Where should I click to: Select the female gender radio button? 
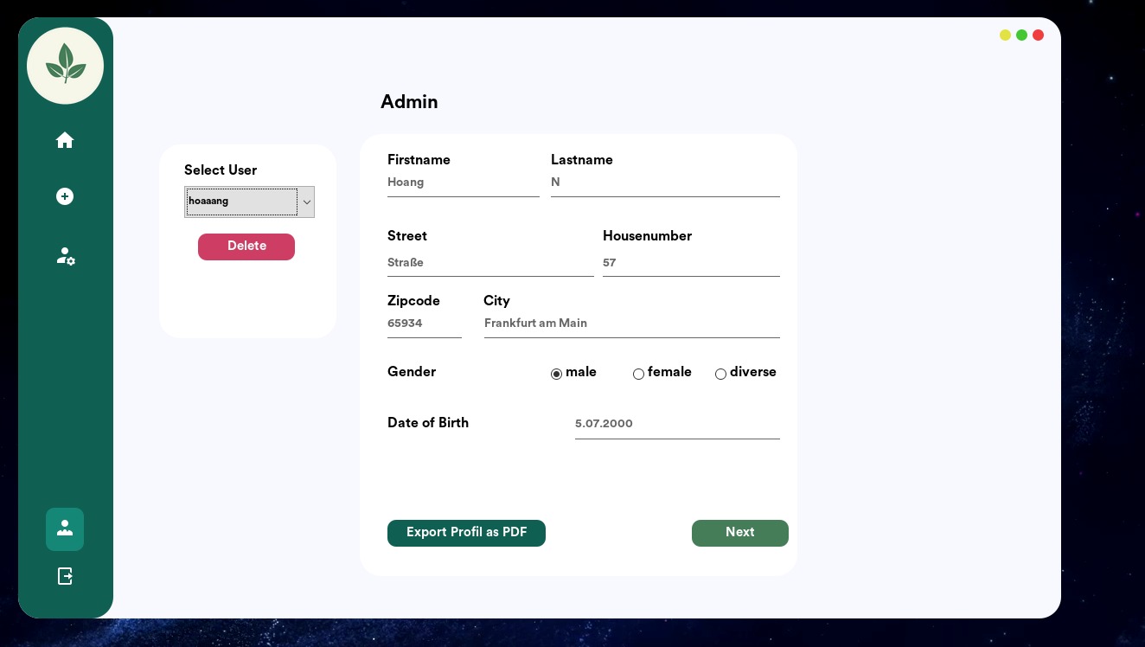(638, 375)
